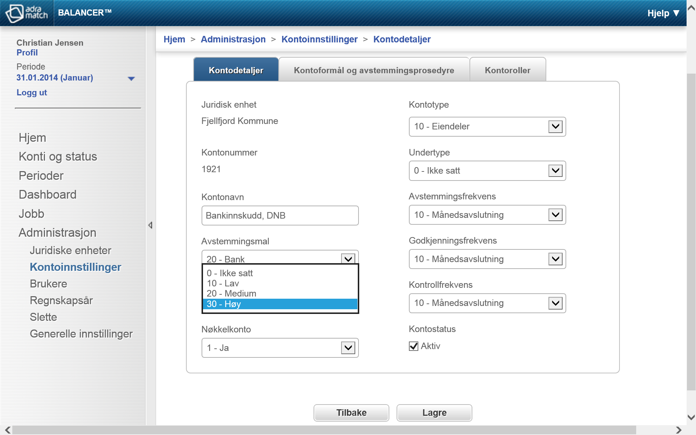Viewport: 696px width, 435px height.
Task: Open Brukere submenu item
Action: (x=49, y=284)
